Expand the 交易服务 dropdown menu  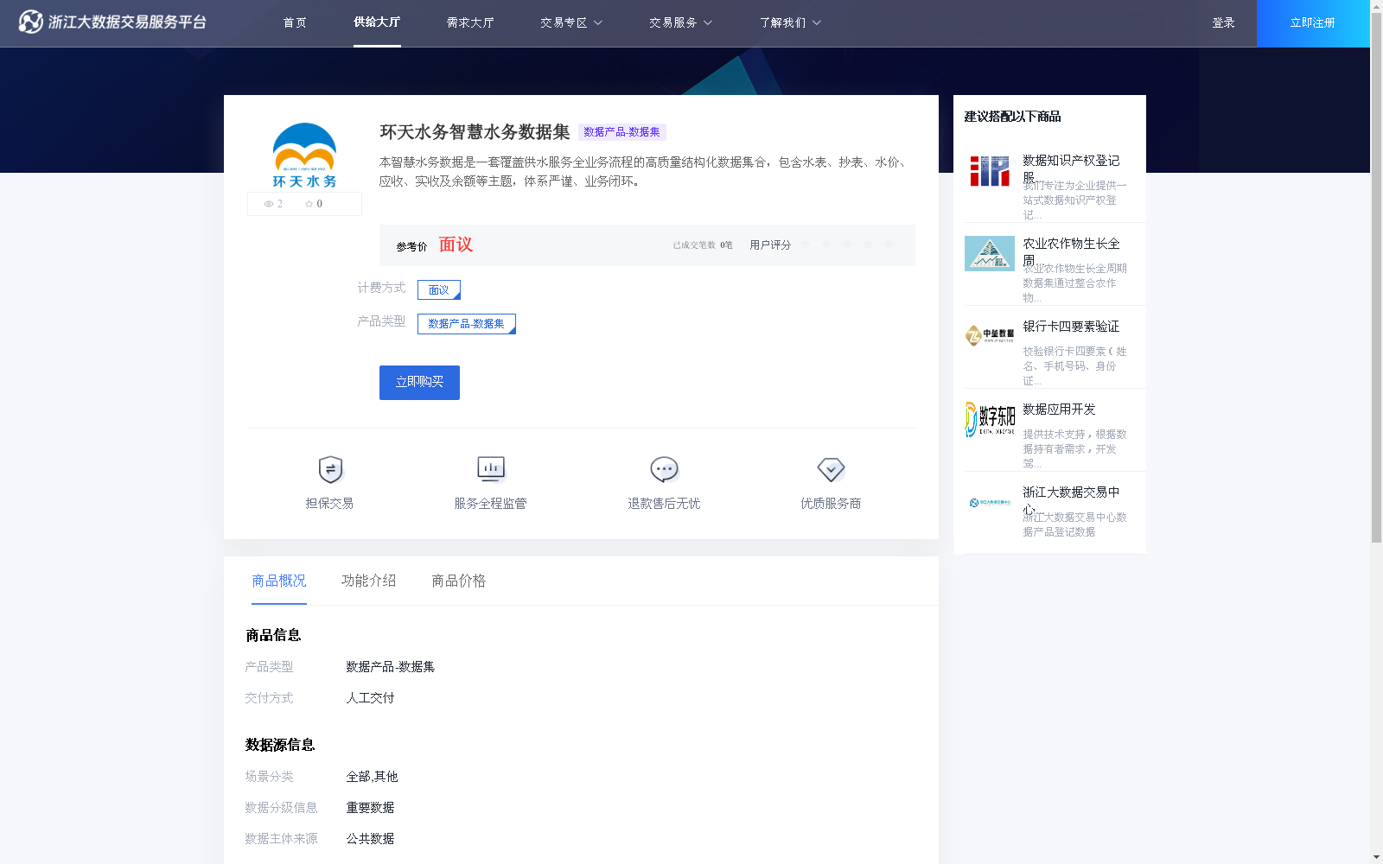tap(681, 22)
